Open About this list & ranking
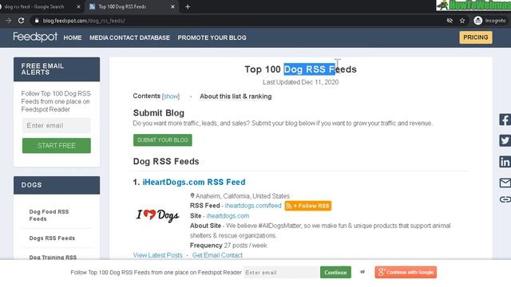Screen dimensions: 511x287 pyautogui.click(x=236, y=96)
